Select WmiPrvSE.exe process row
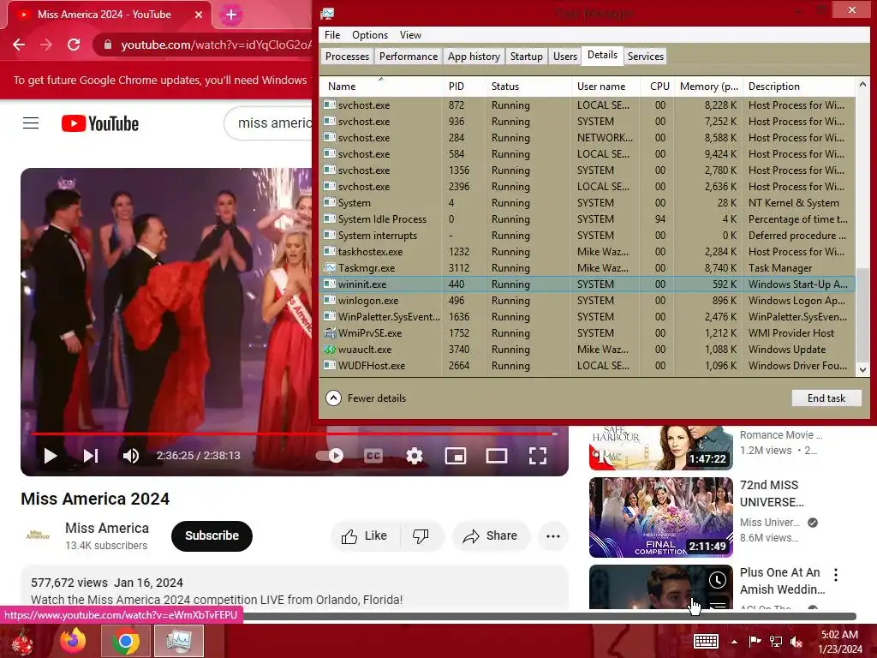 [588, 333]
